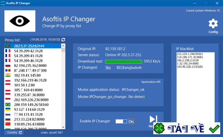Viewport: 223px width, 137px height.
Task: Select proxy 202.169.226.236:8080
Action: (33, 100)
